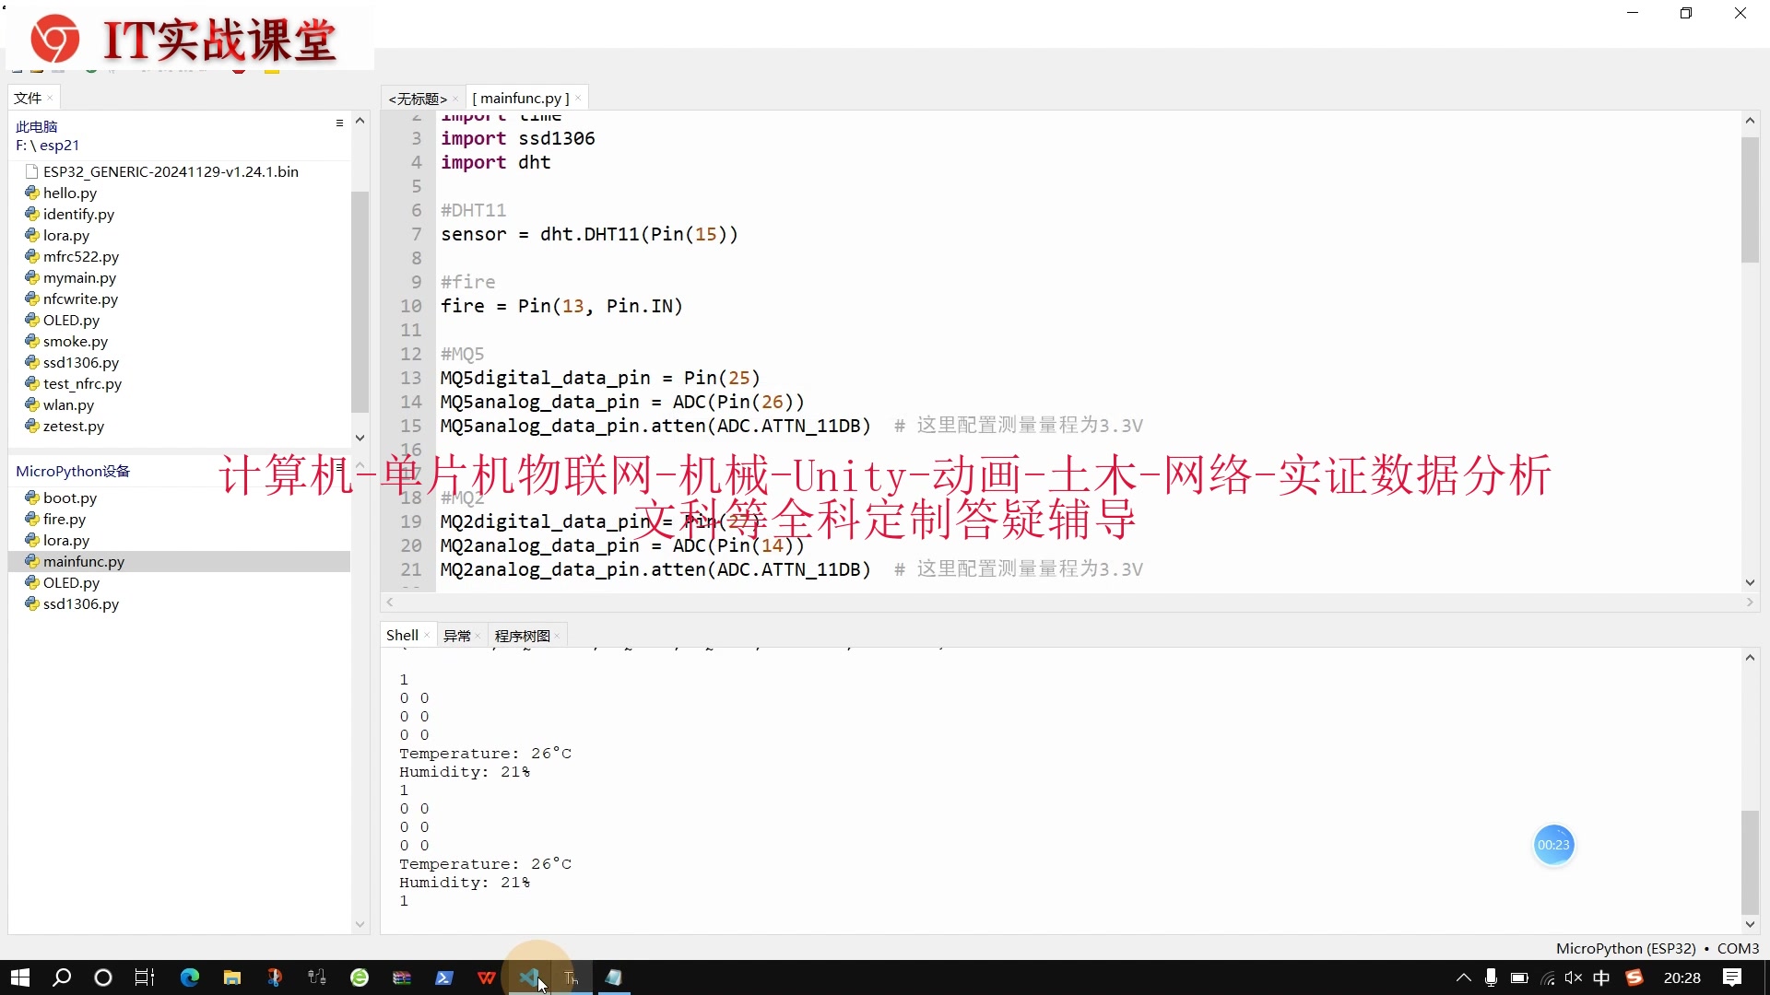Open mainfunc.py in the MicroPython device list

click(x=83, y=561)
